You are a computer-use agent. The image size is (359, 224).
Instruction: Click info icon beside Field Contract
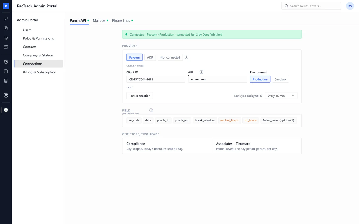point(151,110)
